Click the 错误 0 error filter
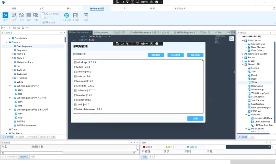 point(147,147)
